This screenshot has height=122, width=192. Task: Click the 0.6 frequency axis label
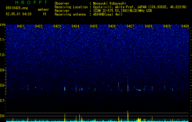(3, 116)
